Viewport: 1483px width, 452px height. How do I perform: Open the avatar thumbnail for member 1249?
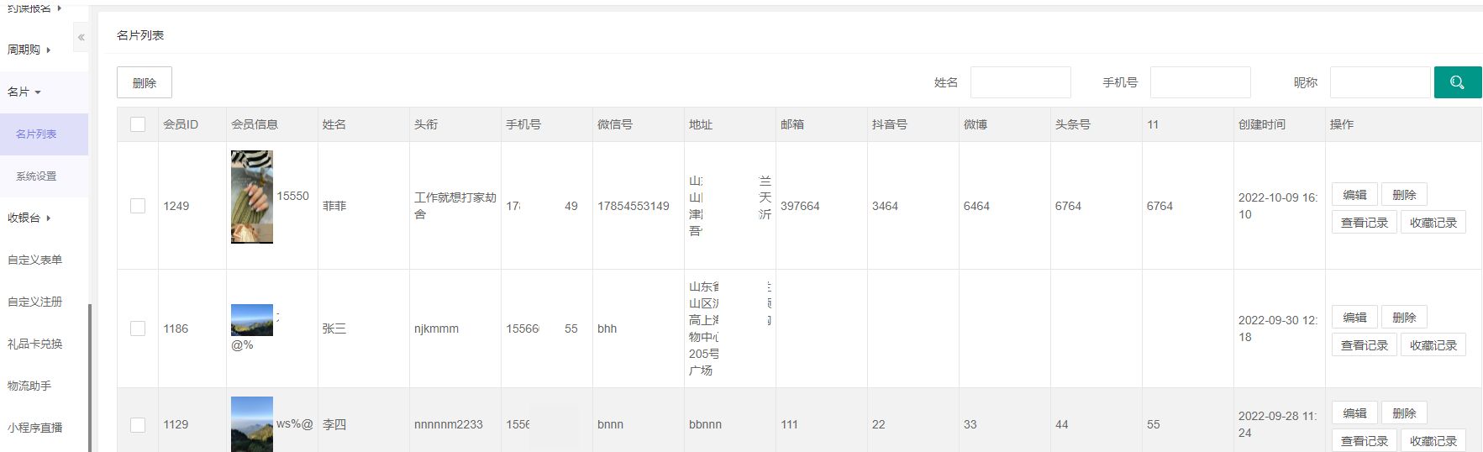click(251, 197)
